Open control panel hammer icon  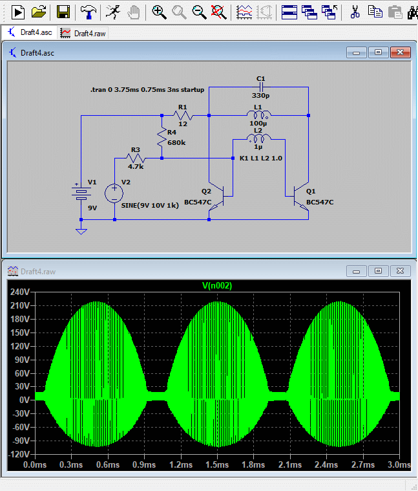point(88,12)
